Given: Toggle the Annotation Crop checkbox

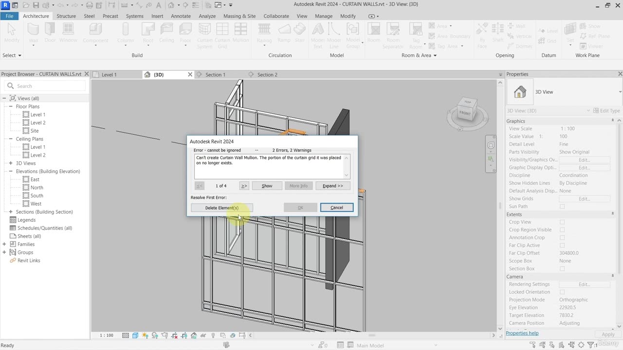Looking at the screenshot, I should [562, 238].
